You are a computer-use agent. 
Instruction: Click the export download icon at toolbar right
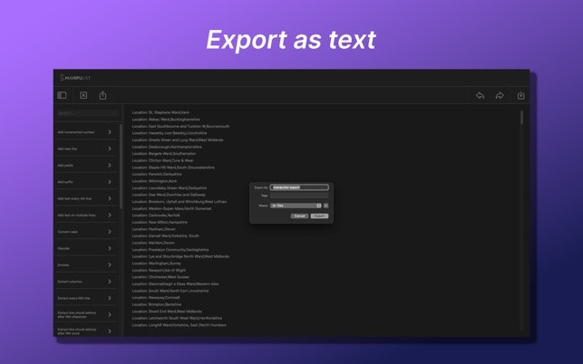pyautogui.click(x=521, y=95)
